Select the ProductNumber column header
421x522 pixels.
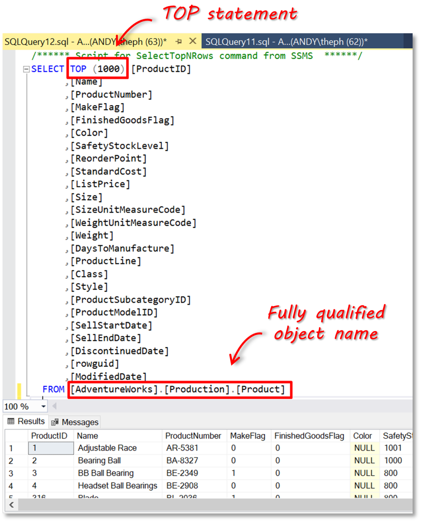point(193,436)
